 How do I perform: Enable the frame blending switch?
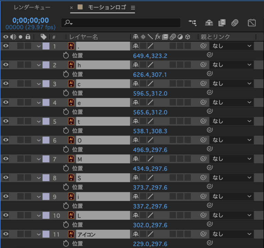(x=222, y=23)
